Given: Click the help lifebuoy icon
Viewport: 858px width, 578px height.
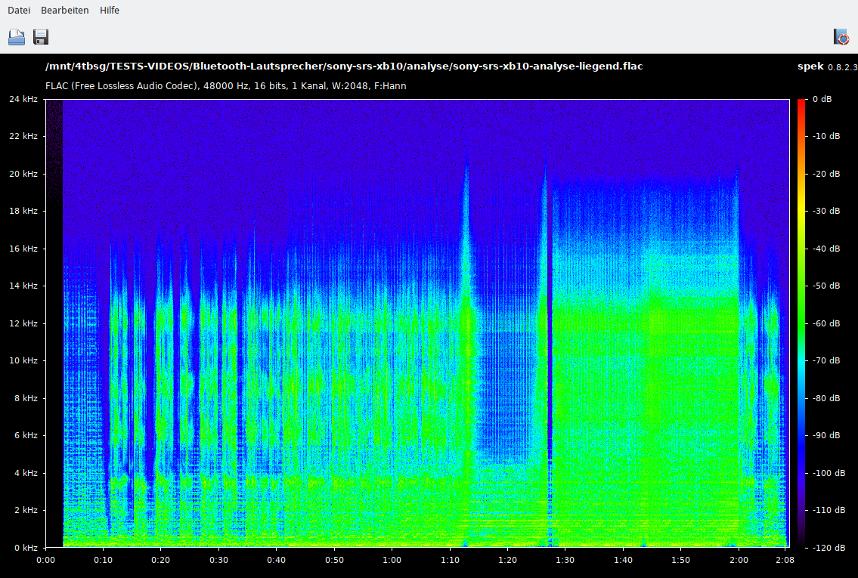Looking at the screenshot, I should [841, 37].
